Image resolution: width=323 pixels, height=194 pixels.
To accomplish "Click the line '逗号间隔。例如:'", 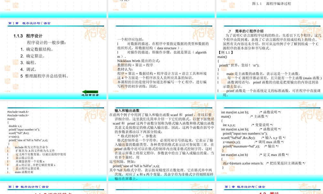I will (122, 162).
